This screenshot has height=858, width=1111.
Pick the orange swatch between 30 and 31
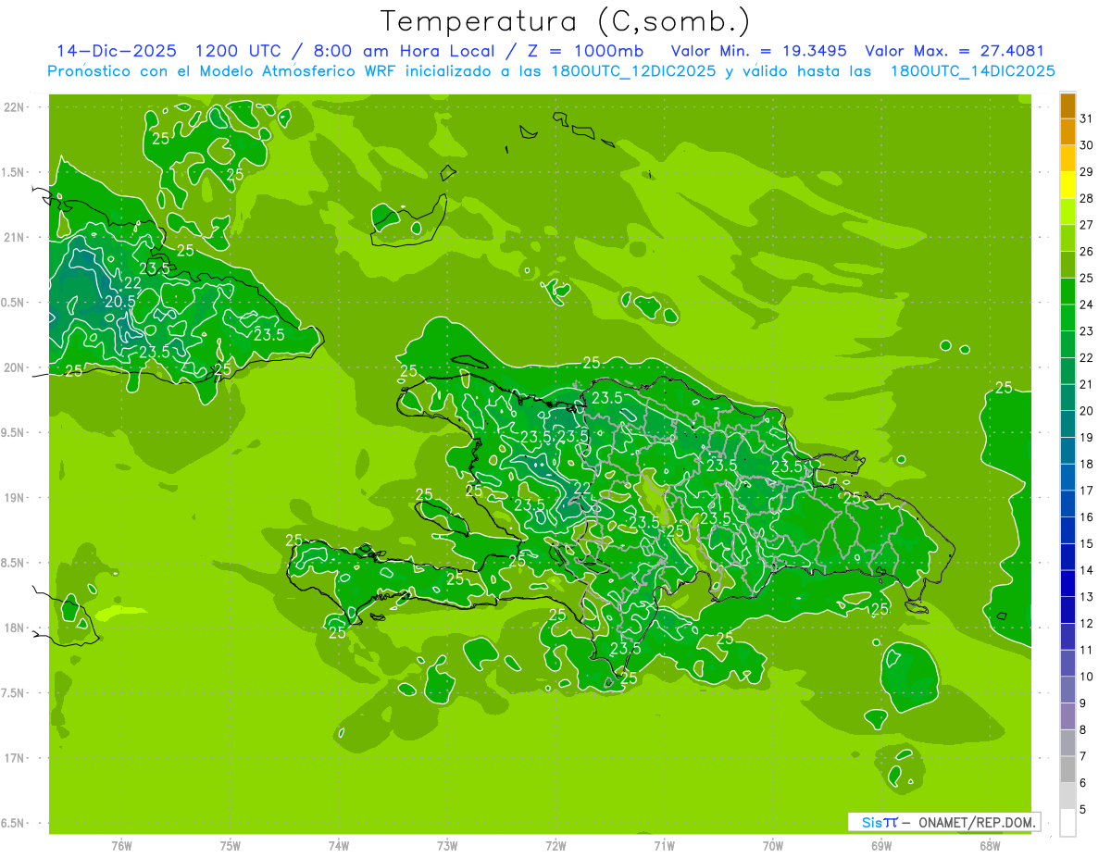click(1067, 131)
